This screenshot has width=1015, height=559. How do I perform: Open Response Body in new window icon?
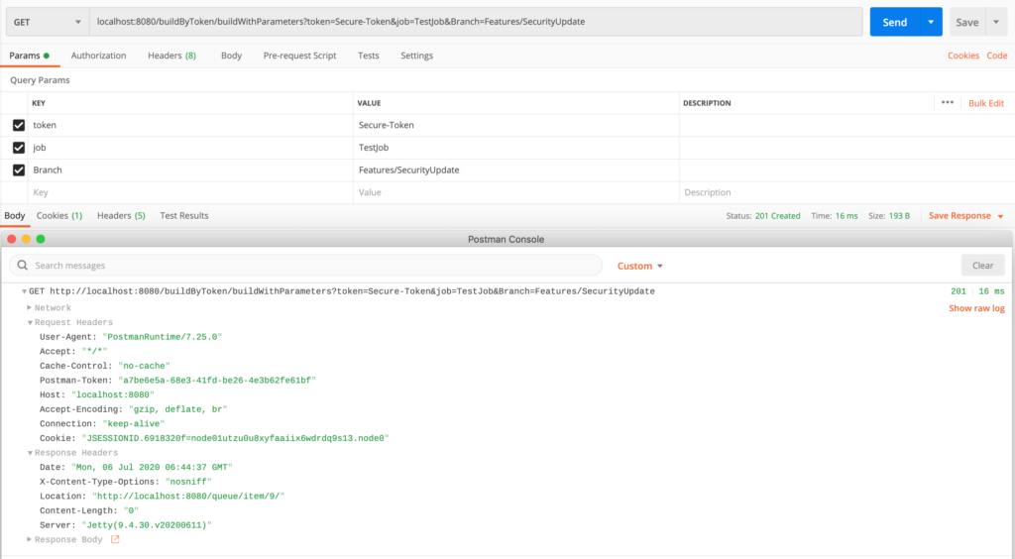115,539
